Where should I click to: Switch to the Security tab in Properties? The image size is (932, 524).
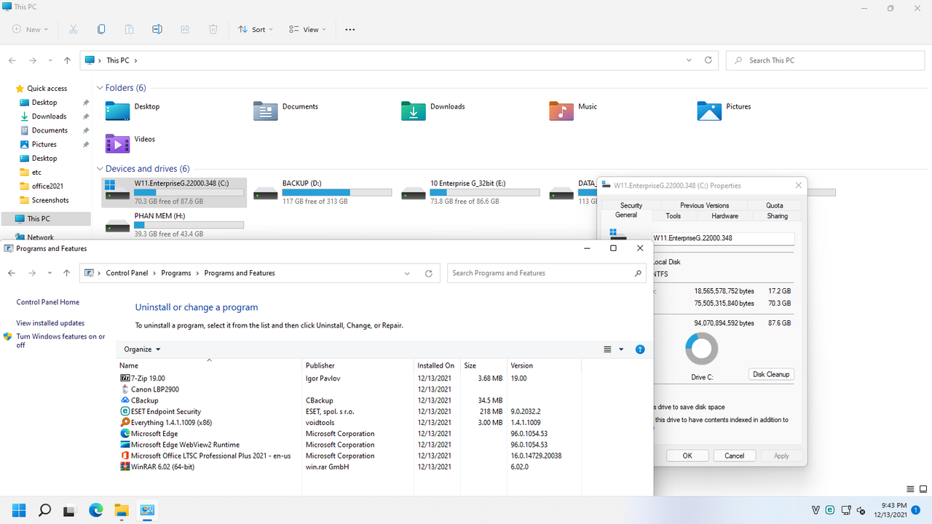(x=631, y=205)
